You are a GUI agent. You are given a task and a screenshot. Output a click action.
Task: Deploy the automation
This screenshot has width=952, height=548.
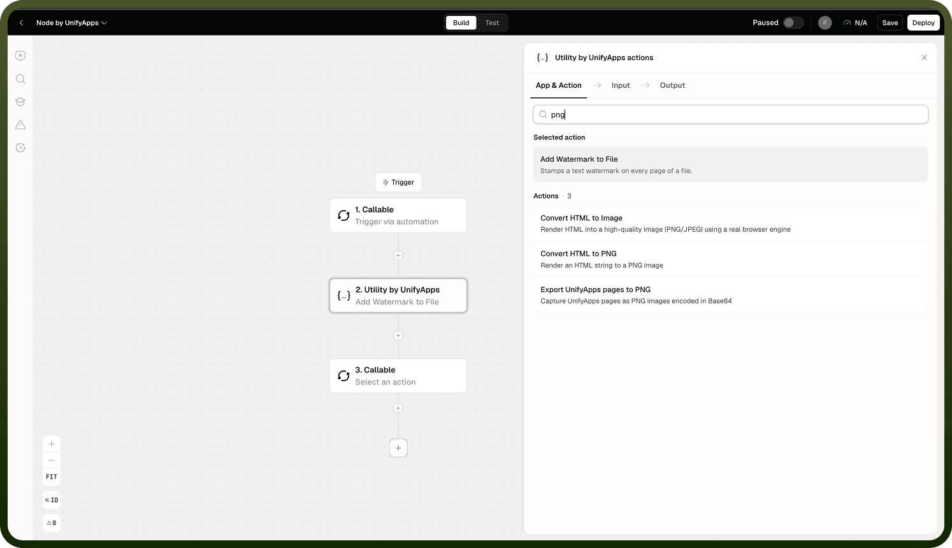click(x=923, y=23)
